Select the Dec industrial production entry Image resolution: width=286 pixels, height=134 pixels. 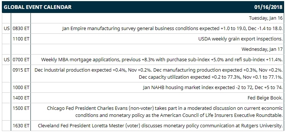click(159, 70)
